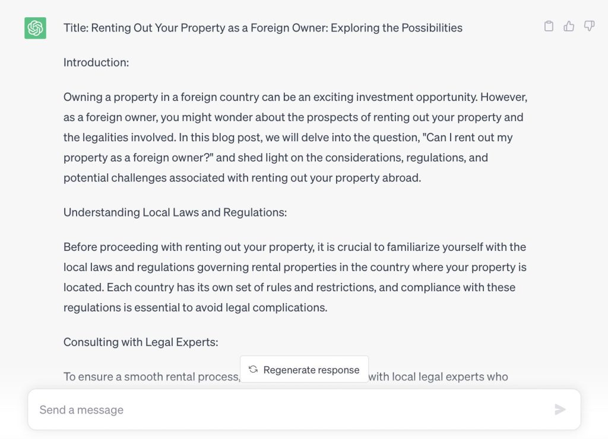Click the line starting located. Each country
The height and width of the screenshot is (439, 608).
tap(290, 288)
